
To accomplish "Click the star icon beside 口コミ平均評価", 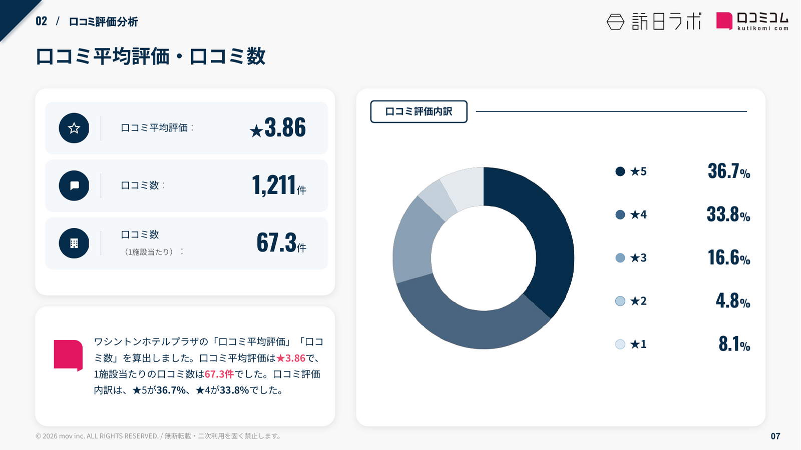I will click(74, 128).
